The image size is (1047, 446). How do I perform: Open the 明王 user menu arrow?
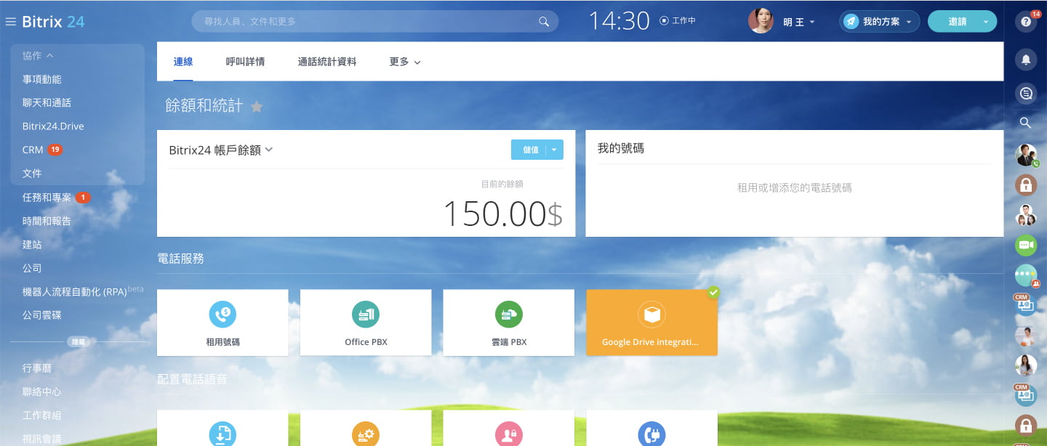(x=811, y=23)
